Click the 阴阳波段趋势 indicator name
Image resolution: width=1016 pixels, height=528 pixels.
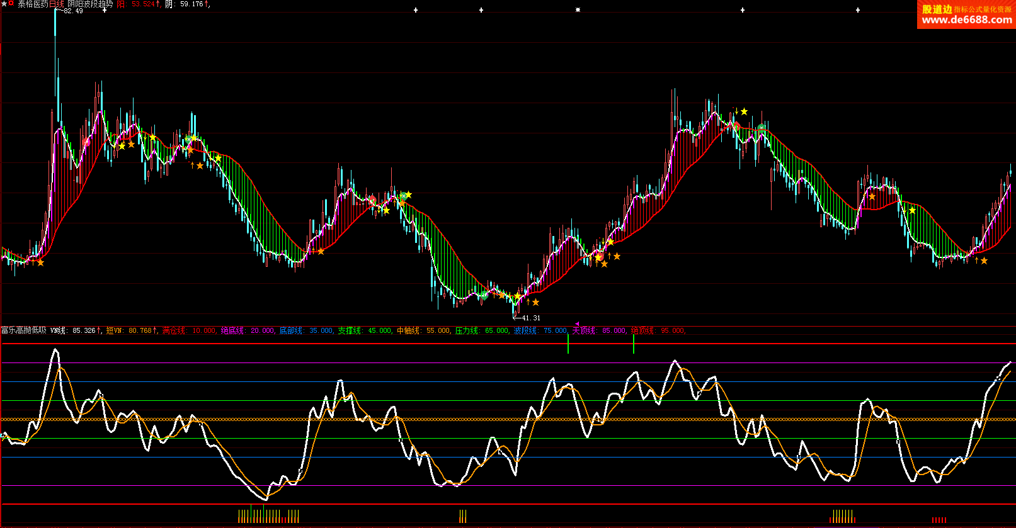(90, 4)
